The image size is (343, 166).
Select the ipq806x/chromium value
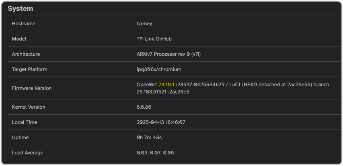159,69
